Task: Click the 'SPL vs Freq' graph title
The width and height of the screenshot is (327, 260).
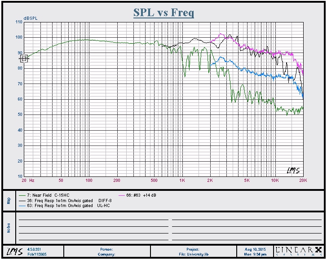Action: pyautogui.click(x=163, y=12)
